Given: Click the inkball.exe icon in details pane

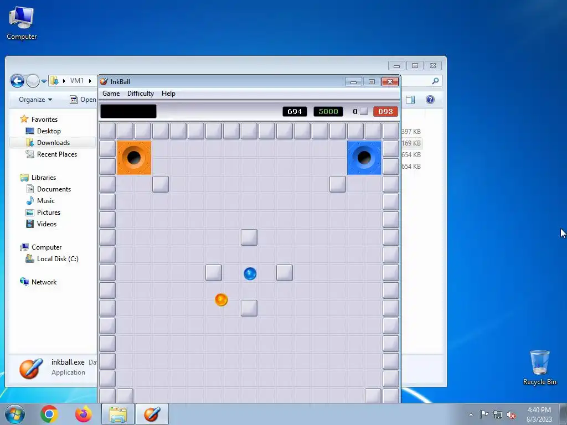Looking at the screenshot, I should pyautogui.click(x=31, y=368).
